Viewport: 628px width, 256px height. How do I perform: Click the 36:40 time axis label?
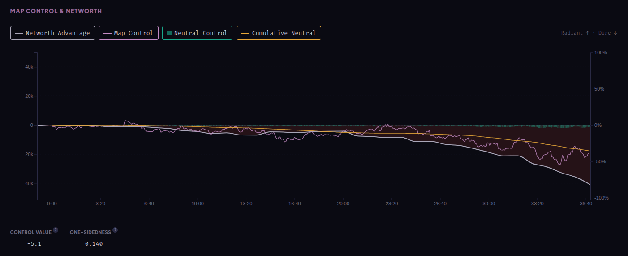coord(586,204)
